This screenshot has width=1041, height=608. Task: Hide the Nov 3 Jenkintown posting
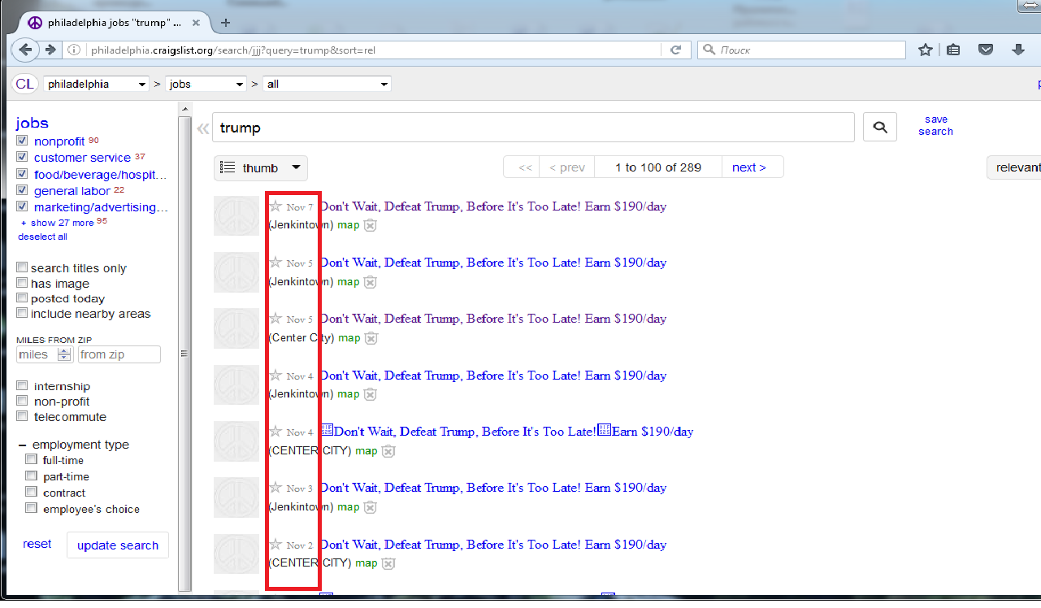tap(370, 507)
